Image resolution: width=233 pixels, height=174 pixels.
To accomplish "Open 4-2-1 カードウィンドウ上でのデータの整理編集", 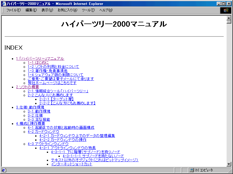I will 77,136.
